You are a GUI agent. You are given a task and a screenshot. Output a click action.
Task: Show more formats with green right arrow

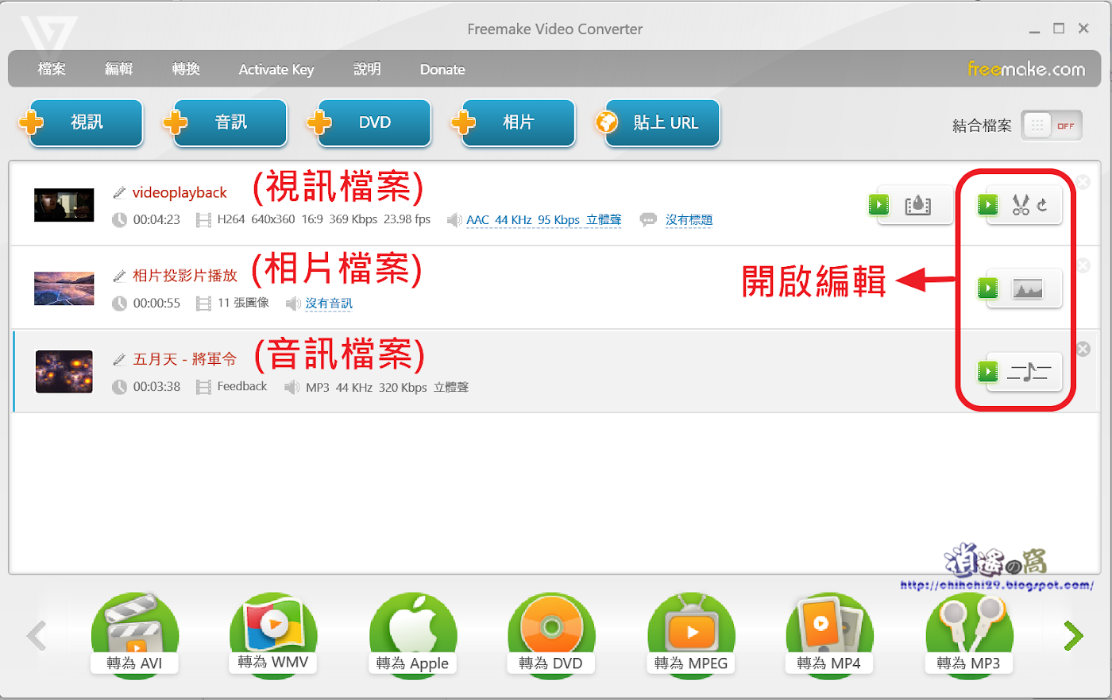pos(1074,636)
